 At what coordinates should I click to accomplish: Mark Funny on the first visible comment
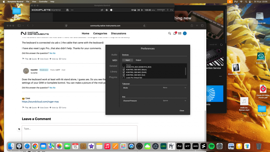[x=63, y=59]
